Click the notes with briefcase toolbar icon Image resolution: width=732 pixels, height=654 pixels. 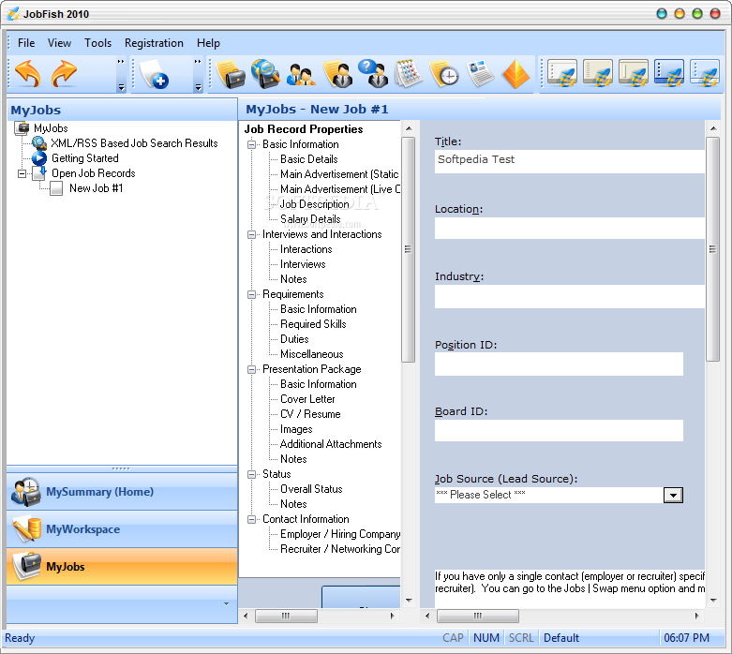click(x=232, y=74)
